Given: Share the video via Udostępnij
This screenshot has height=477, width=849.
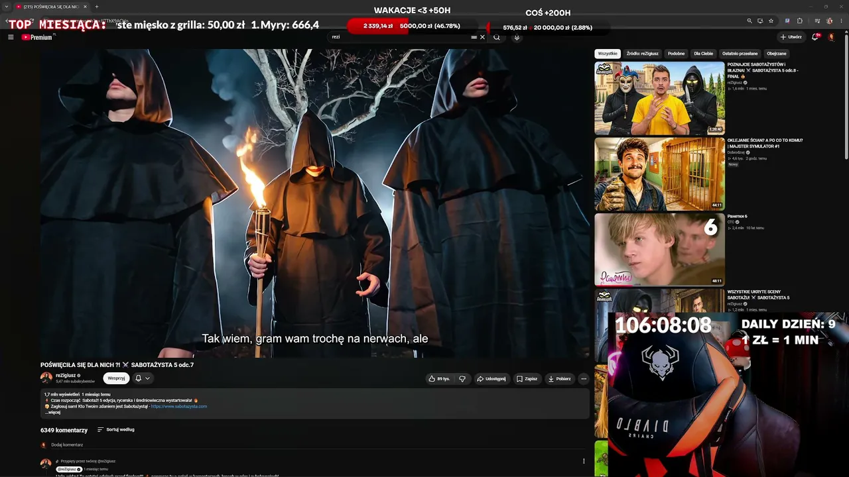Looking at the screenshot, I should coord(491,379).
